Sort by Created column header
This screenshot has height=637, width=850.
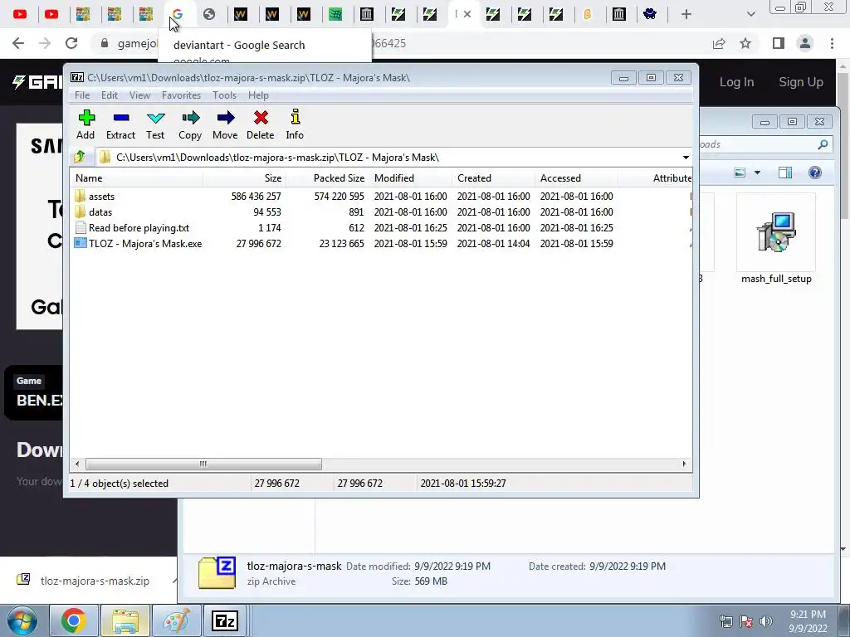coord(493,178)
